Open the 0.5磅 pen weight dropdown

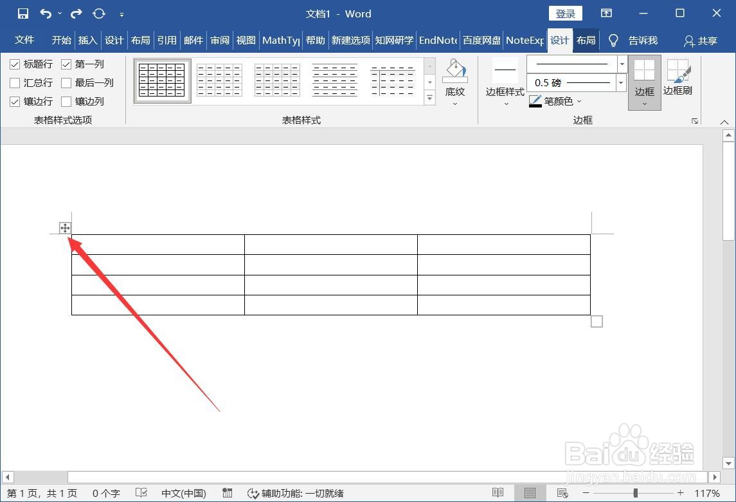[620, 82]
